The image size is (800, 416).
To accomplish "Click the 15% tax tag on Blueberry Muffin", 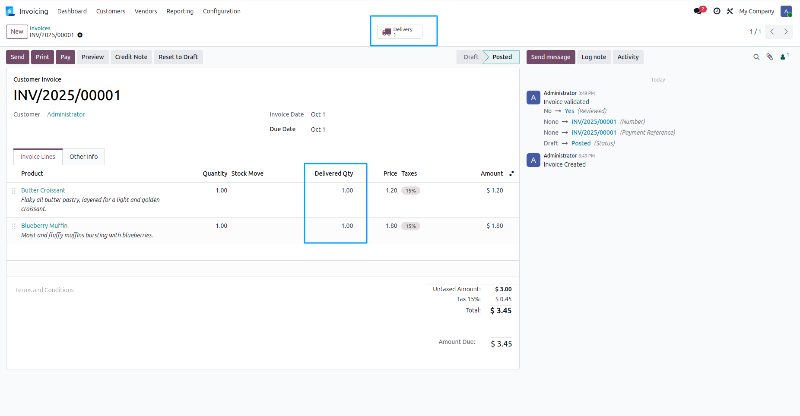I will 411,226.
